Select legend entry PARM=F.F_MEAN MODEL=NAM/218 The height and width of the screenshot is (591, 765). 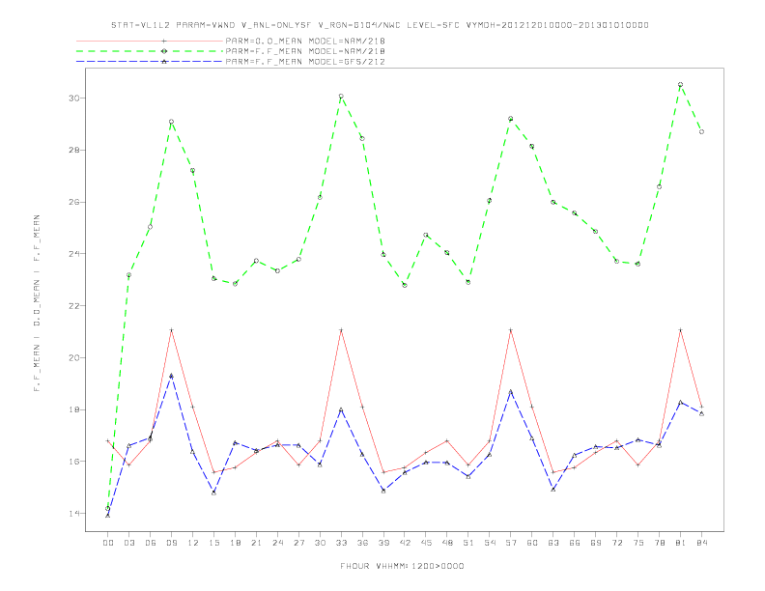point(305,51)
